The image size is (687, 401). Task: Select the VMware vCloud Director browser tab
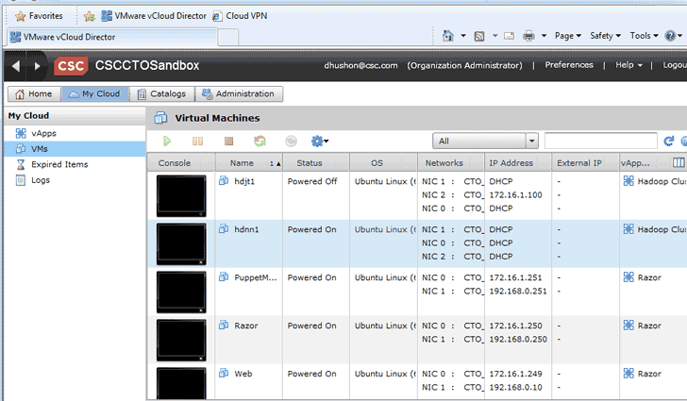pos(111,37)
